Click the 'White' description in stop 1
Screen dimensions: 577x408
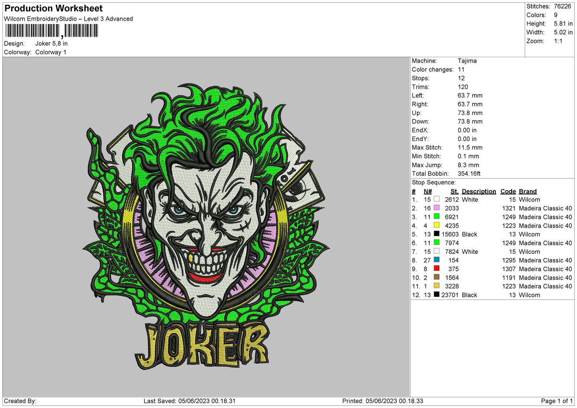[x=470, y=200]
